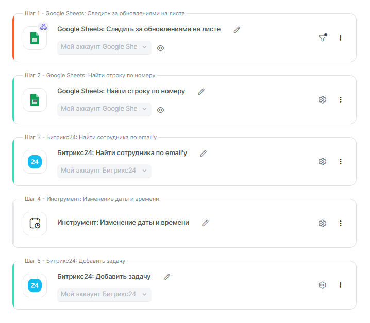Screen dimensions: 370x323
Task: Click the pencil beside 'Найти сотрудника по email'у'
Action: pyautogui.click(x=204, y=154)
